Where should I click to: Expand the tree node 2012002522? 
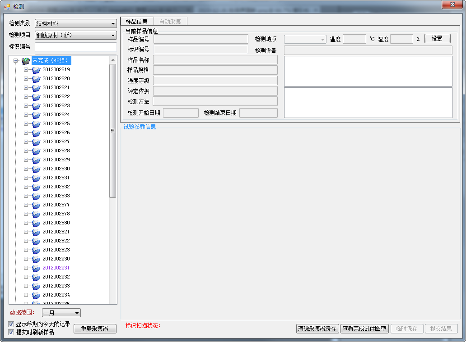click(26, 96)
